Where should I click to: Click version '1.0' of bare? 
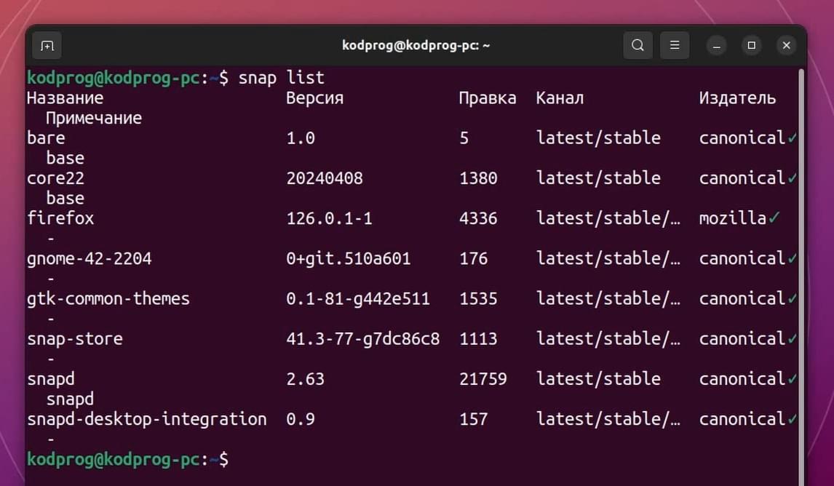[x=301, y=138]
